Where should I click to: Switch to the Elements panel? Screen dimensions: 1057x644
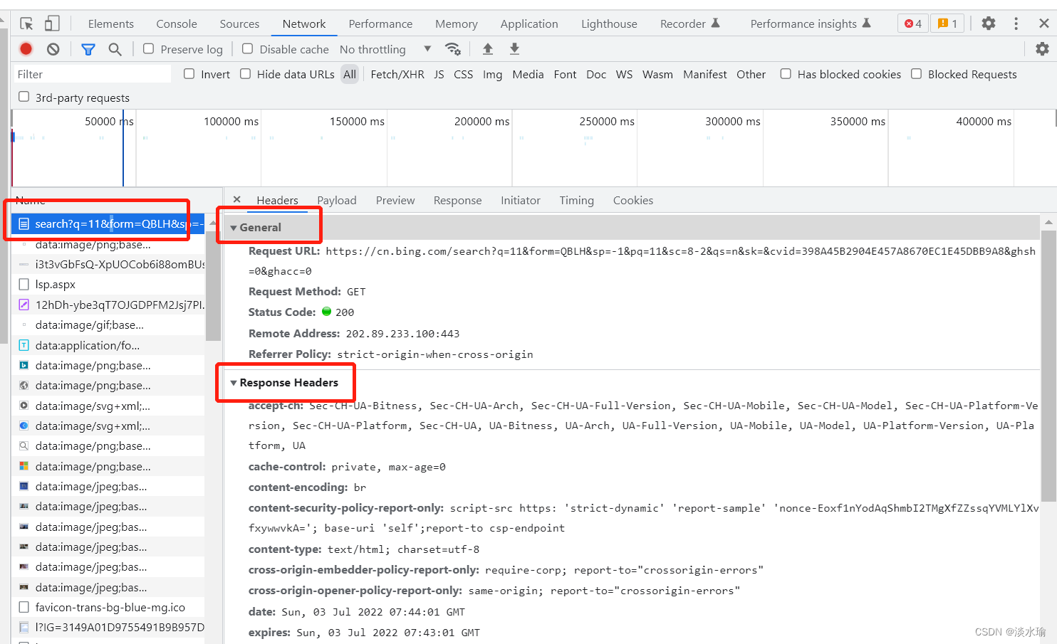click(x=111, y=23)
